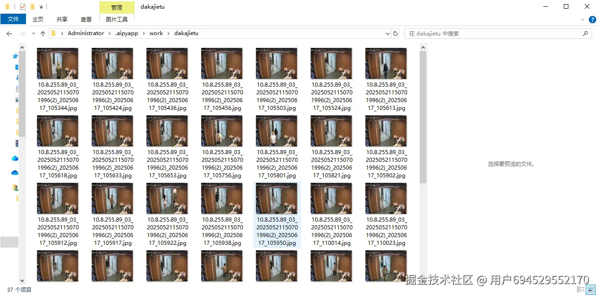Select thumbnail of file ending 17_105801.jpg
Screen dimensions: 598x295
[x=276, y=131]
